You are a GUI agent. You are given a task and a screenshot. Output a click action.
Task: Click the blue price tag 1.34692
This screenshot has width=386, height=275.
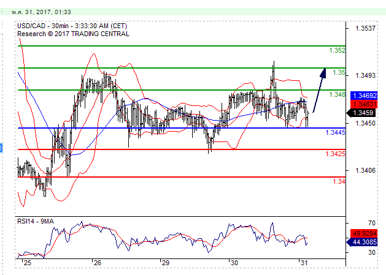pyautogui.click(x=364, y=96)
